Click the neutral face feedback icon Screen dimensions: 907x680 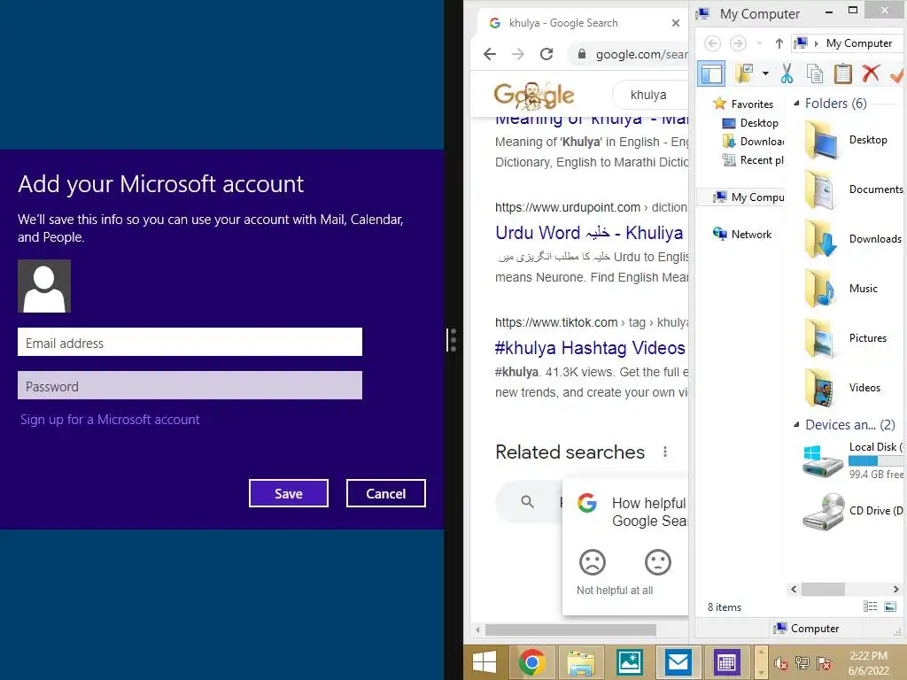click(658, 562)
